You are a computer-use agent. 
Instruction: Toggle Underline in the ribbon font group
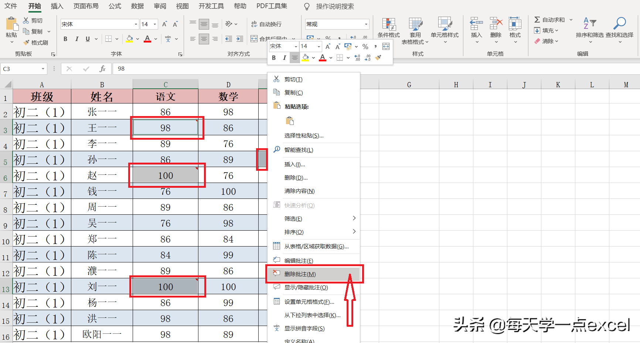[88, 39]
